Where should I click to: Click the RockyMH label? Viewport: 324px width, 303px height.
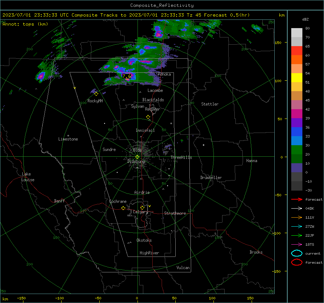95,101
